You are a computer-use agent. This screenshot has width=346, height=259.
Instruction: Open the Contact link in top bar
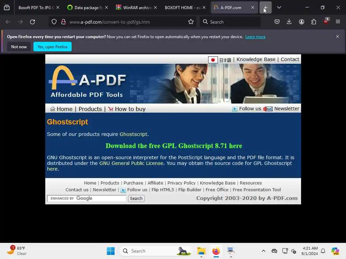click(290, 59)
